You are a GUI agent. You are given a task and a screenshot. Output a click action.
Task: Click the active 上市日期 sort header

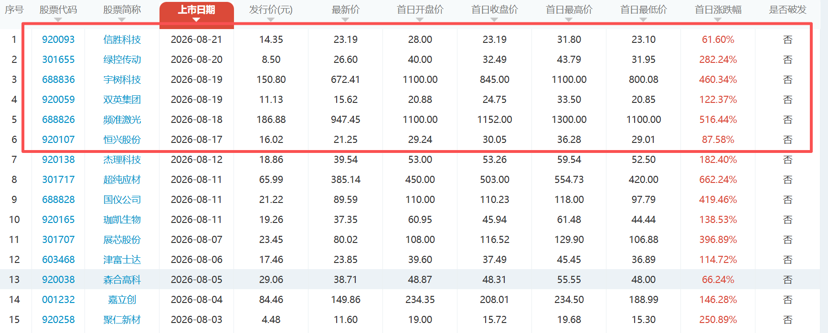[x=196, y=12]
